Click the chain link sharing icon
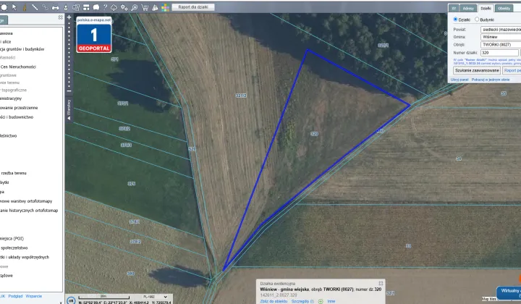 (x=45, y=7)
